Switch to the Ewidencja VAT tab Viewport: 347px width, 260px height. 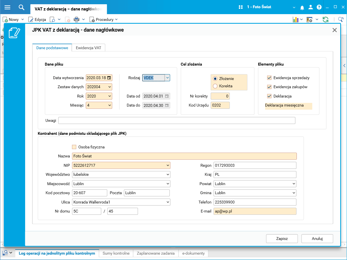88,48
